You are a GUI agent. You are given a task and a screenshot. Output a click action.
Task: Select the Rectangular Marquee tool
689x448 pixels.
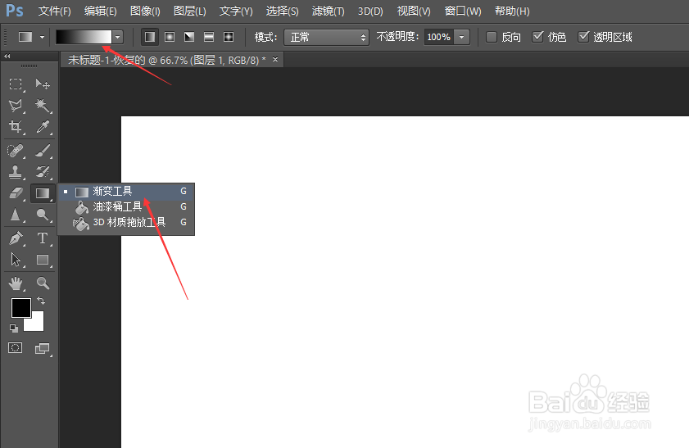pos(16,84)
